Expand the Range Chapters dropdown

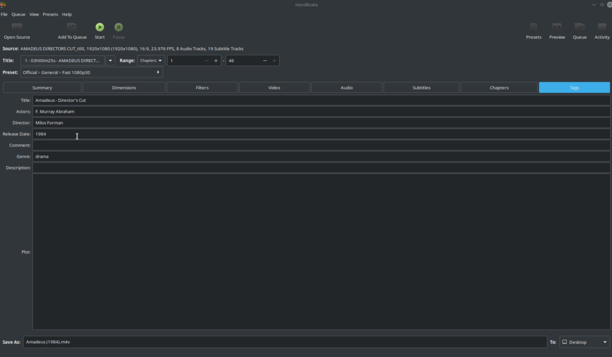pos(151,60)
